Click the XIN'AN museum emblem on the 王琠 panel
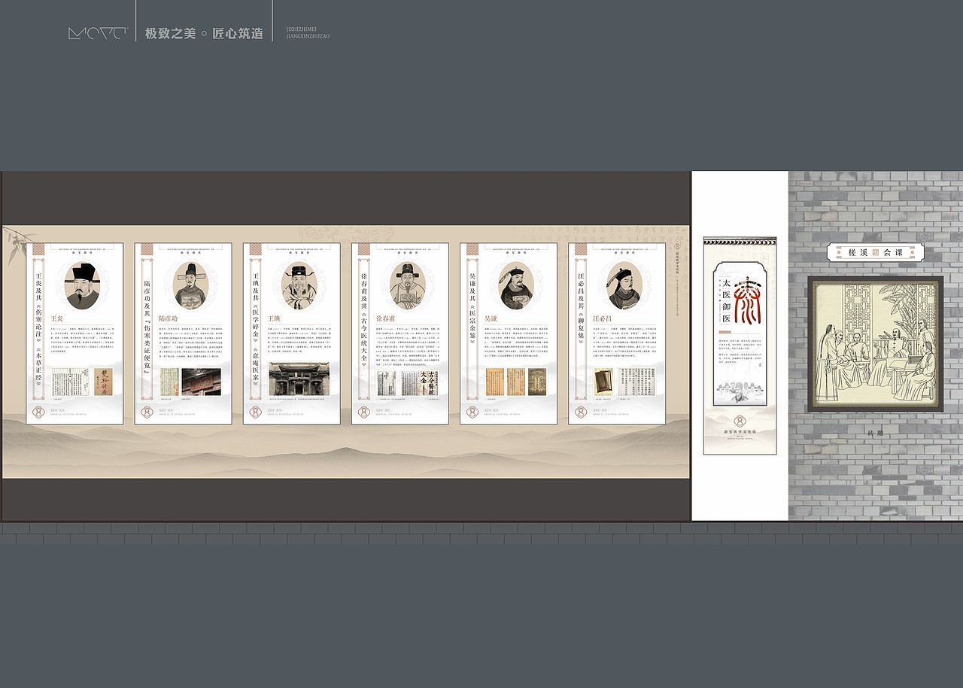This screenshot has height=688, width=963. point(256,412)
